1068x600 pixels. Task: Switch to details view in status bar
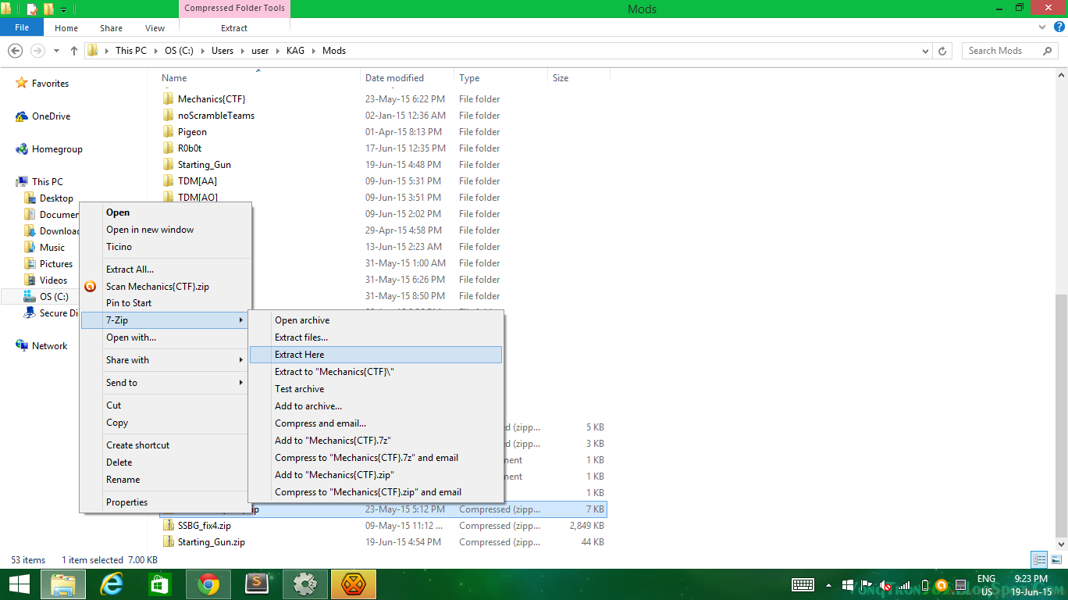[1039, 560]
